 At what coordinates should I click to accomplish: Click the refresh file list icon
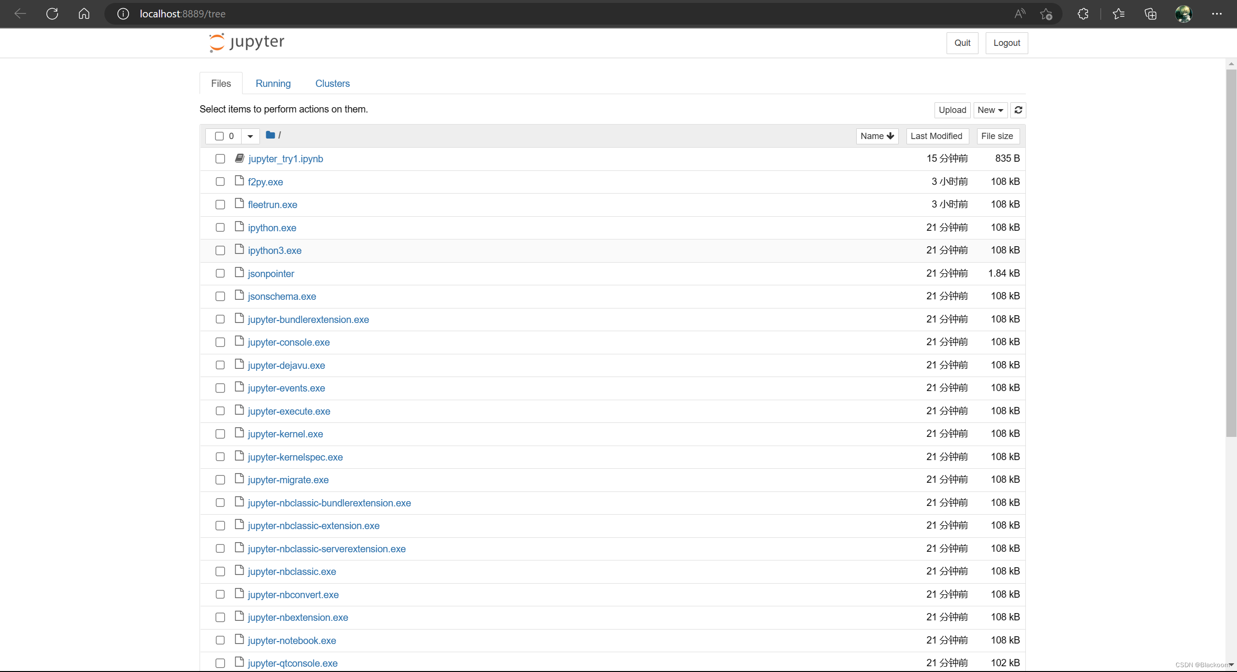coord(1018,110)
